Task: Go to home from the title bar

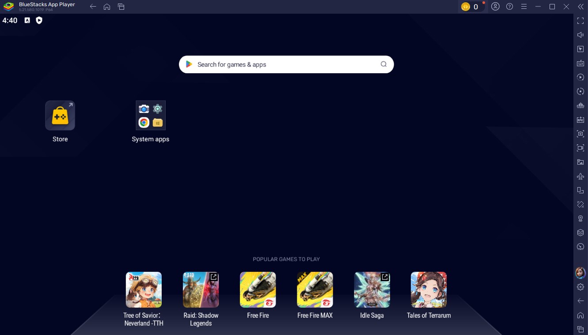Action: (x=107, y=7)
